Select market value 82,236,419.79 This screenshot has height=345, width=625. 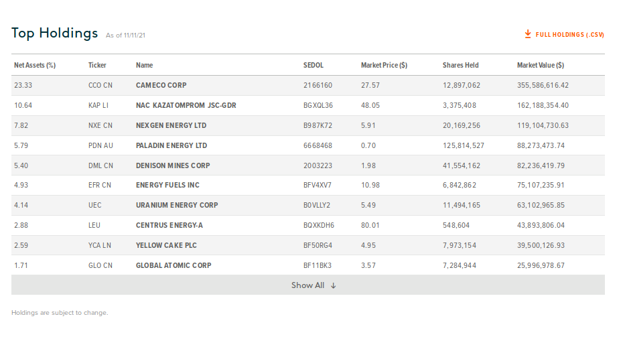click(x=541, y=165)
